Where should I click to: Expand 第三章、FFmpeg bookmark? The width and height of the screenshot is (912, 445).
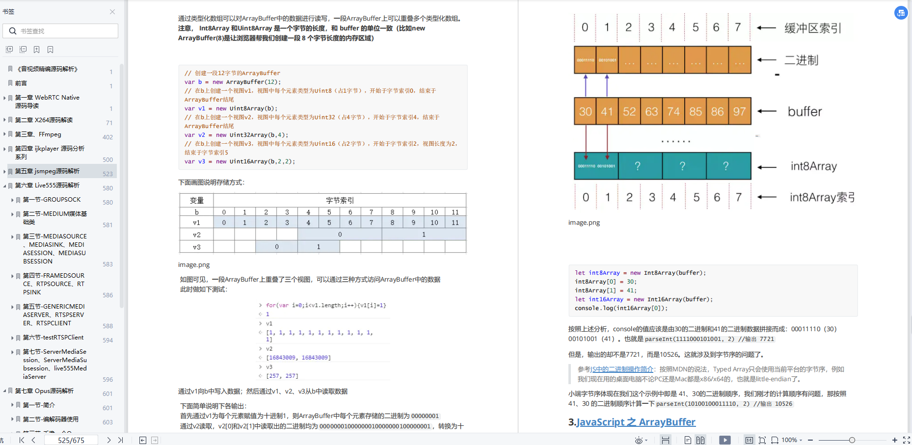coord(4,134)
